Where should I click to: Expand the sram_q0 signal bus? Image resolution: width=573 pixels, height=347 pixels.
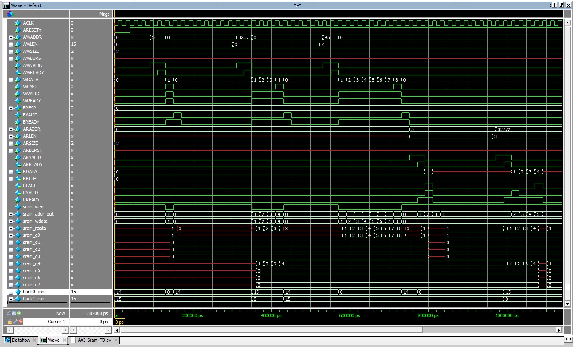[x=11, y=235]
